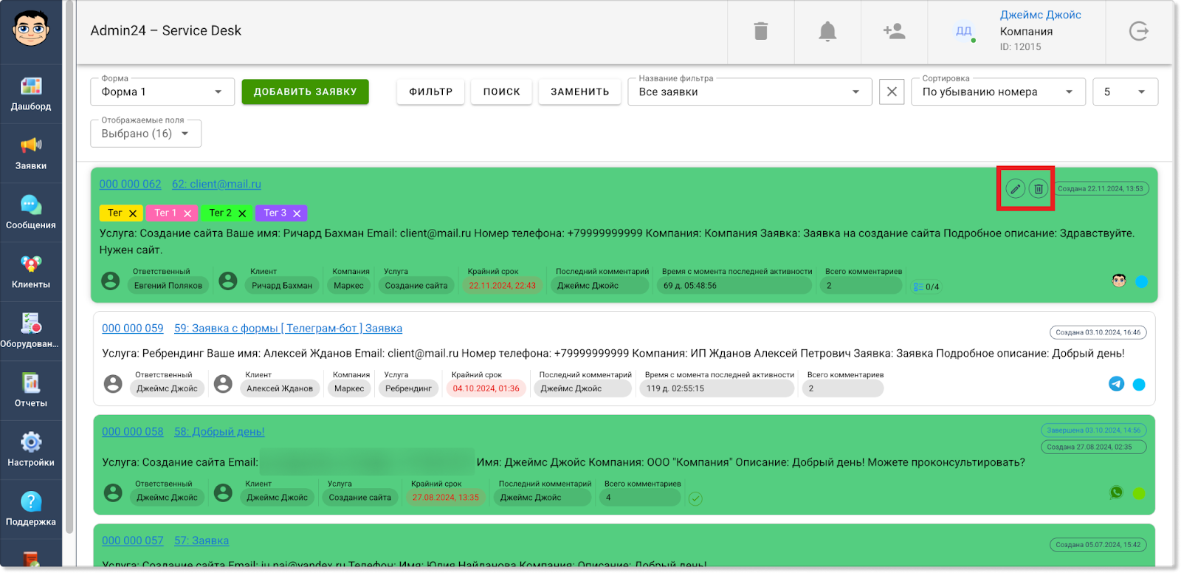This screenshot has width=1181, height=573.
Task: Click the ФИЛЬТР button
Action: tap(431, 92)
